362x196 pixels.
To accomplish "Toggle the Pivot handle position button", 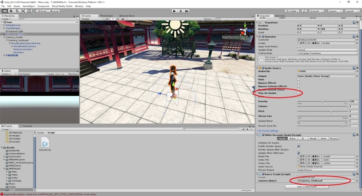I will tap(42, 11).
